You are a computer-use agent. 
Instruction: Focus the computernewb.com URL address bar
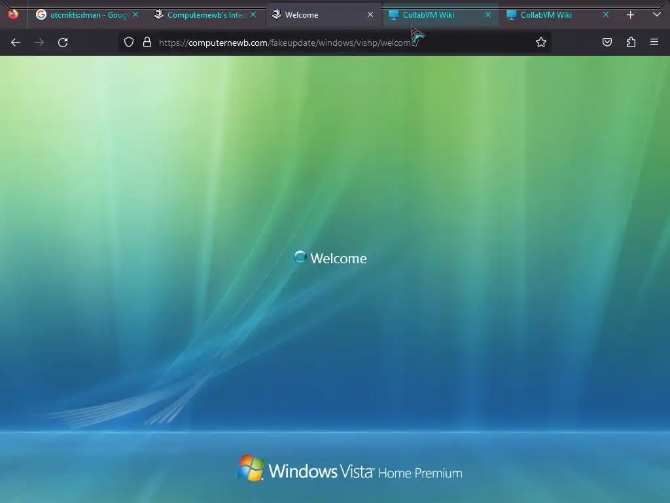tap(333, 43)
